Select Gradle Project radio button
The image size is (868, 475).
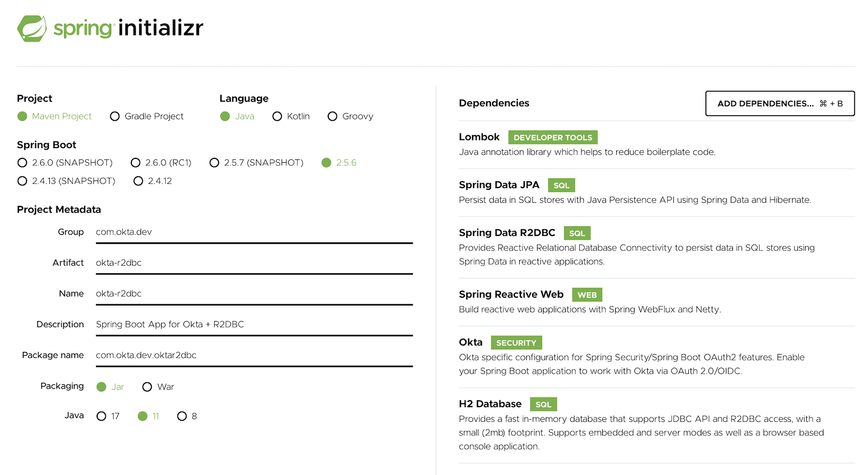pos(115,117)
